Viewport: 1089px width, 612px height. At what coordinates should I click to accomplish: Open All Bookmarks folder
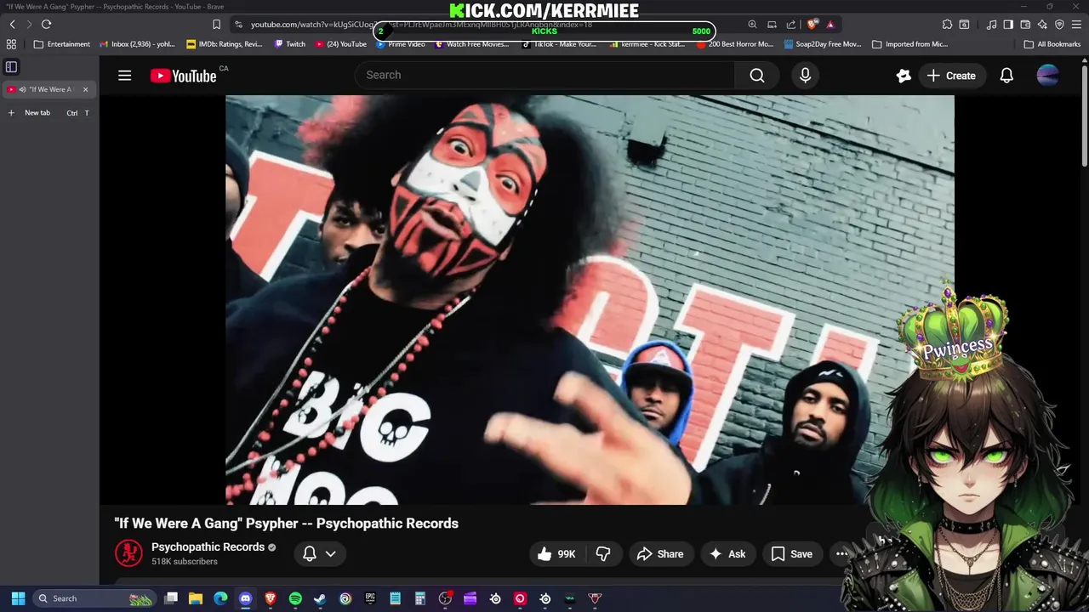[1052, 44]
